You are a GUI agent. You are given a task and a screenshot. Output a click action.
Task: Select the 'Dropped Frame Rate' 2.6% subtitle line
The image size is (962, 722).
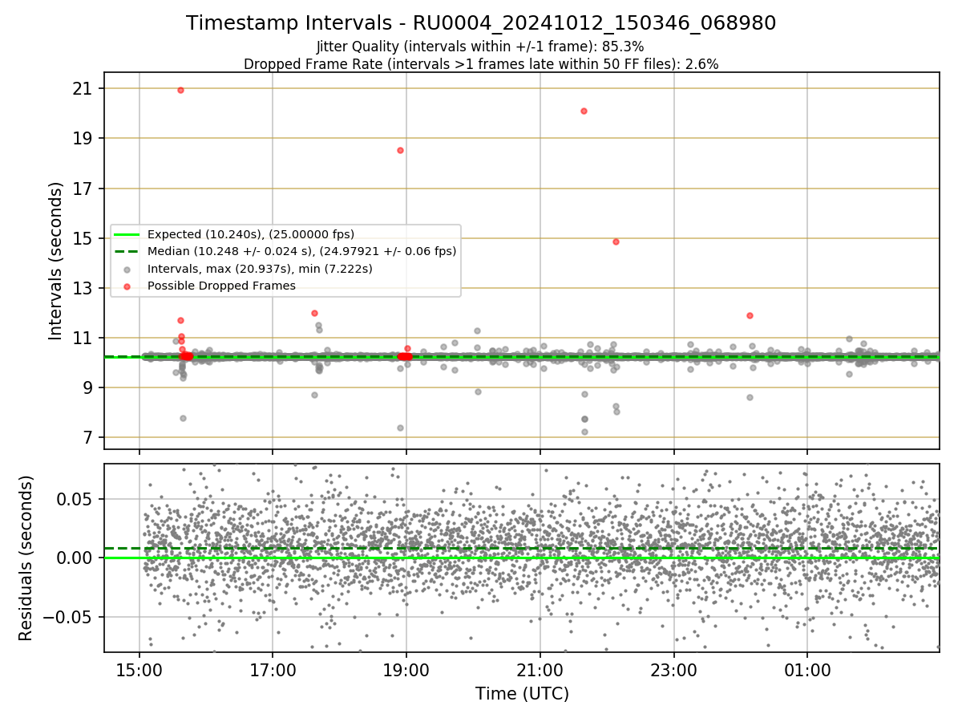click(x=481, y=64)
